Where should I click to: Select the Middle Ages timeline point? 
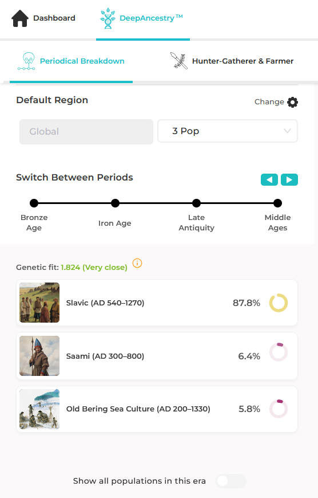pyautogui.click(x=277, y=203)
